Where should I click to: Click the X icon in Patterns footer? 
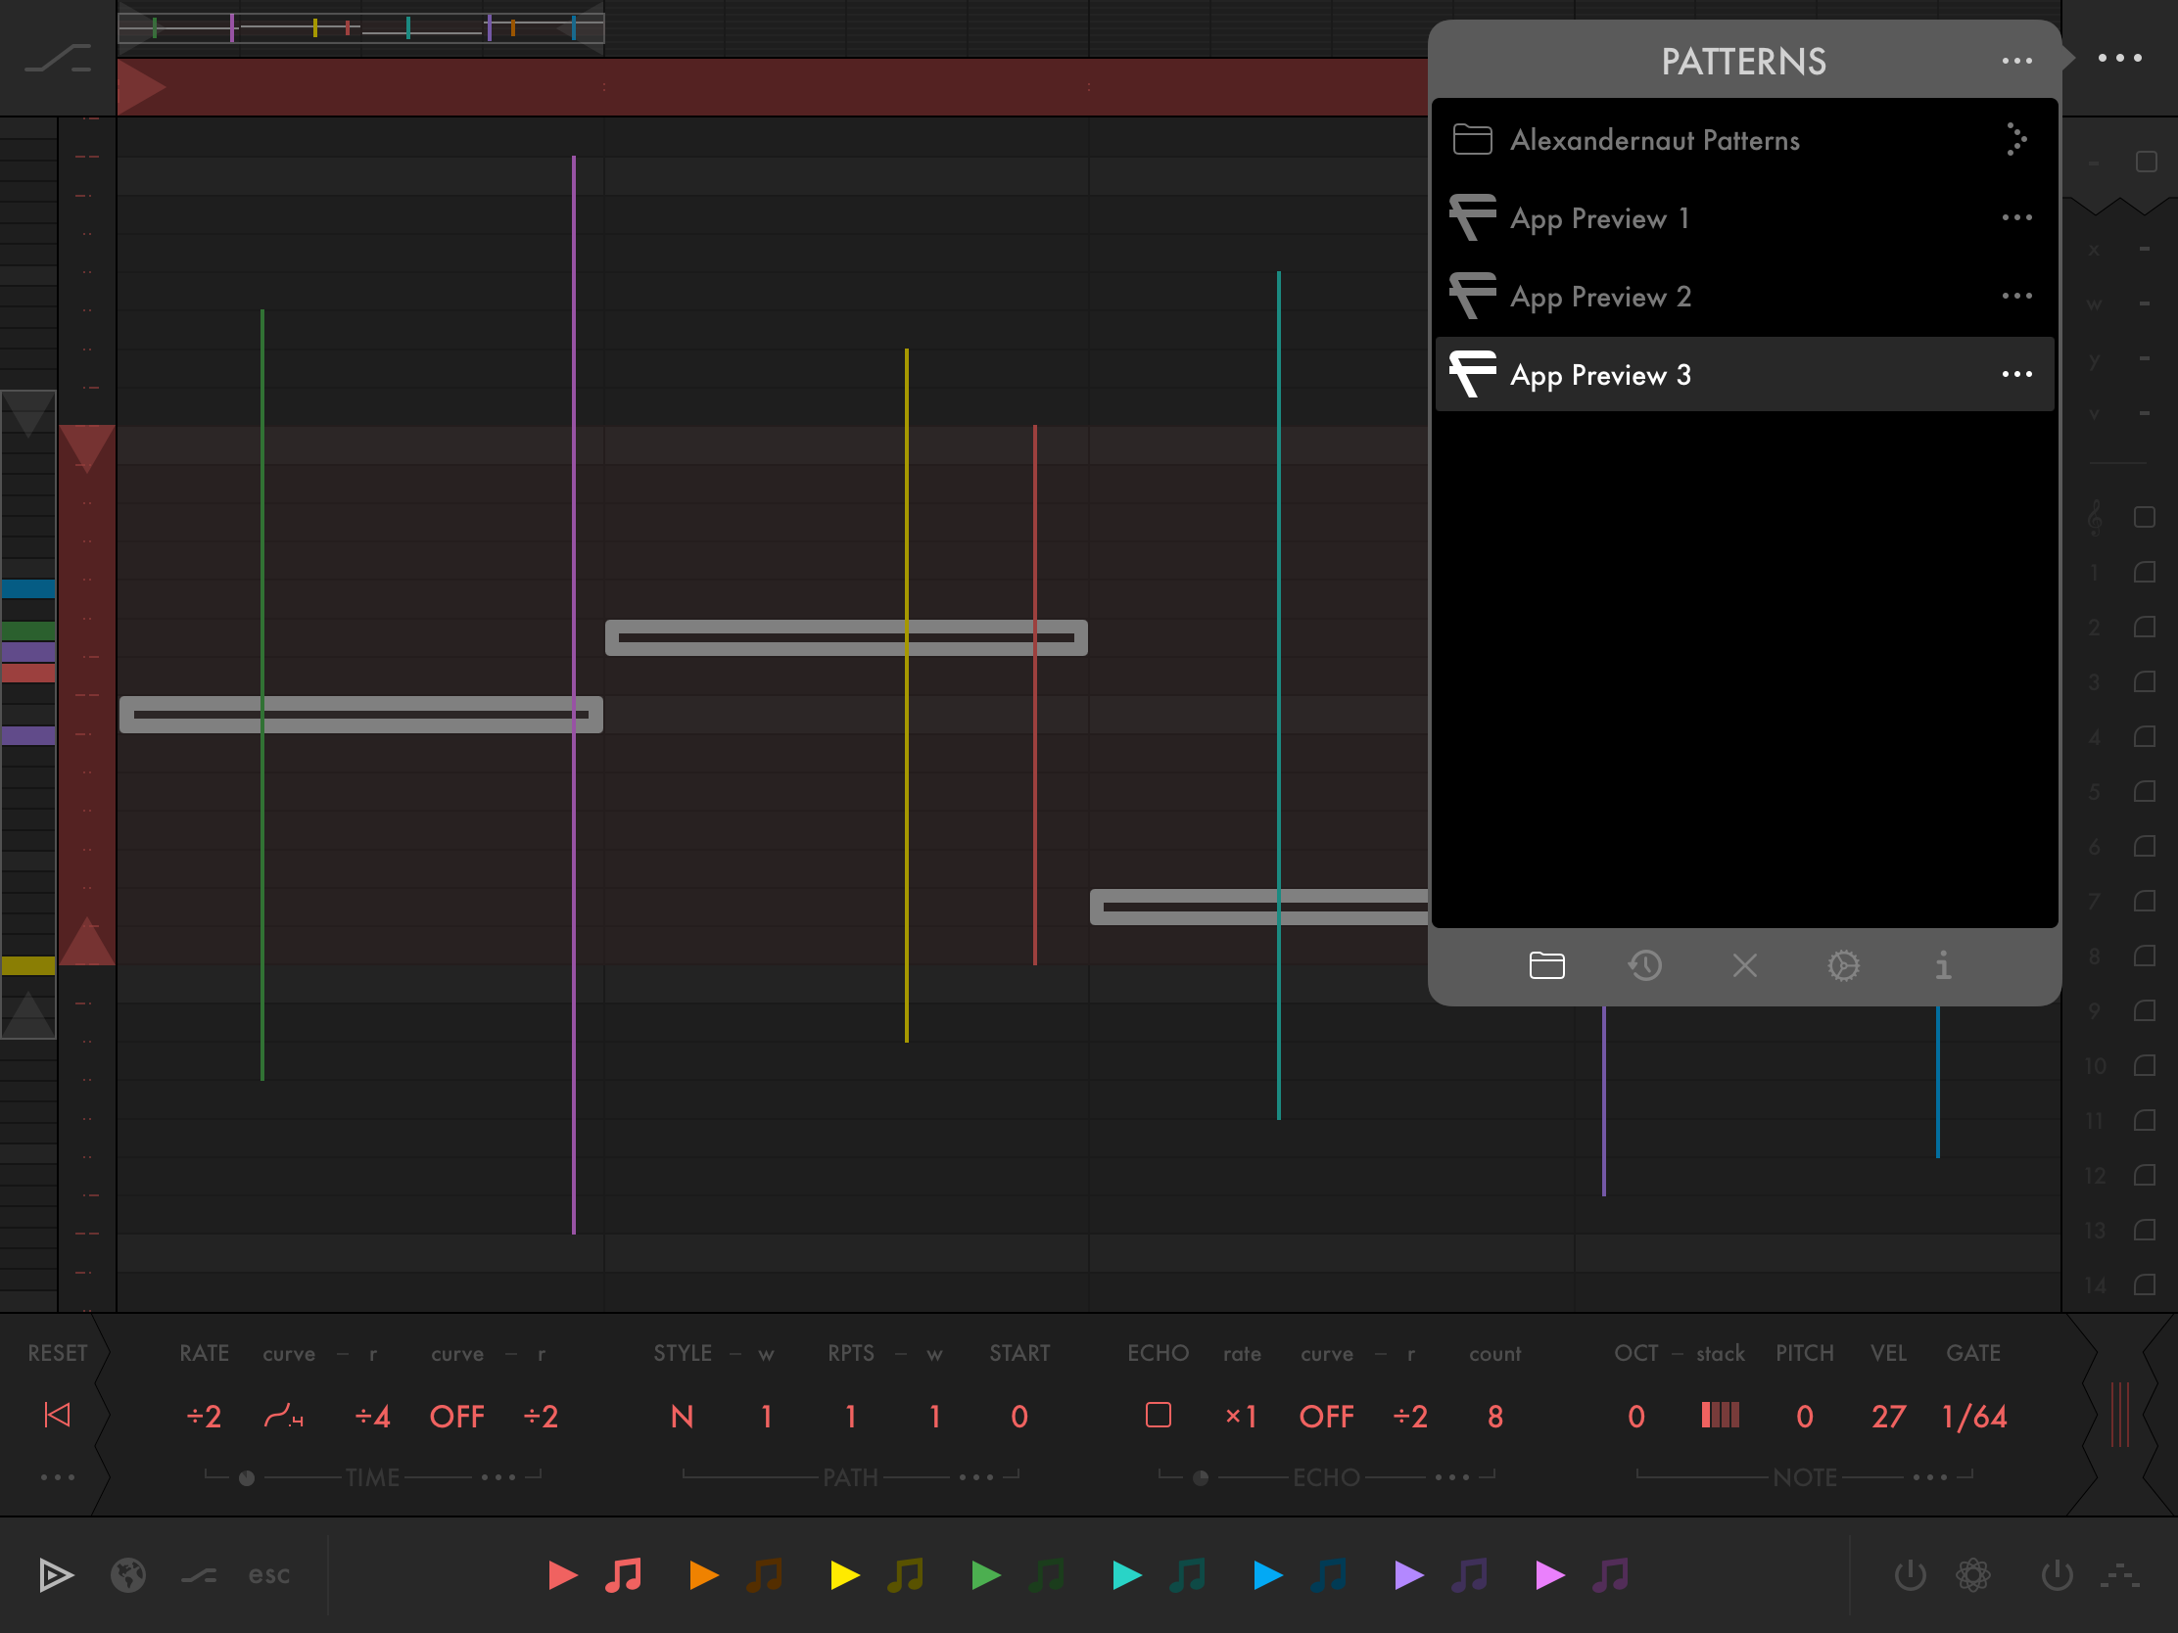pos(1745,965)
